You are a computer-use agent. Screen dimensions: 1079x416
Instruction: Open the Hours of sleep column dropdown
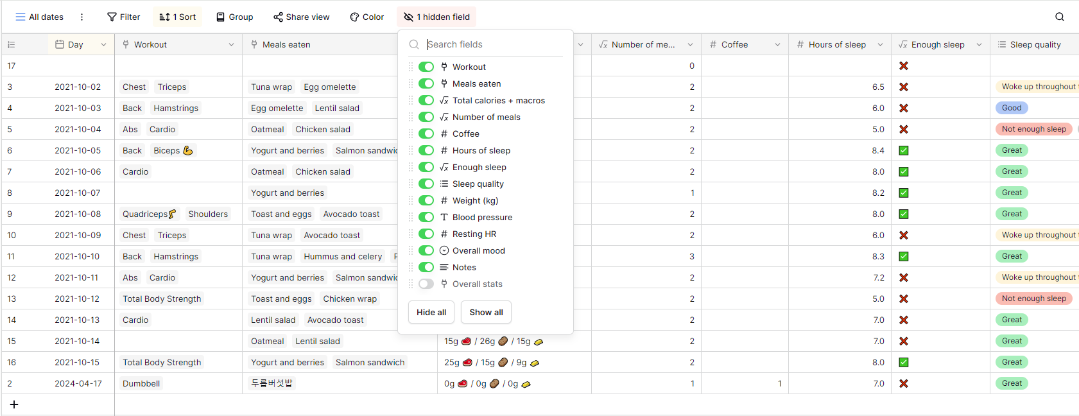[x=880, y=44]
